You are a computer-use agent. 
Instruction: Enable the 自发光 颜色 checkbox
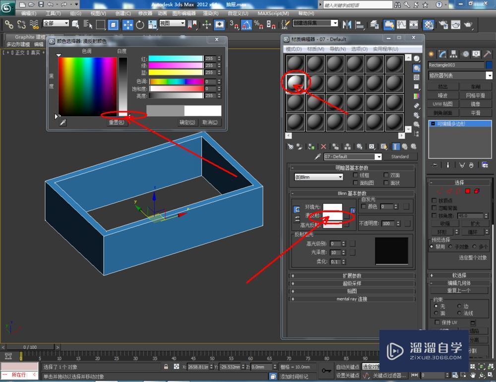tap(363, 206)
